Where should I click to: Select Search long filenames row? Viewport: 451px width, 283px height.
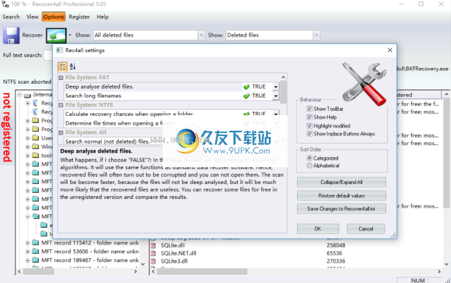[172, 96]
